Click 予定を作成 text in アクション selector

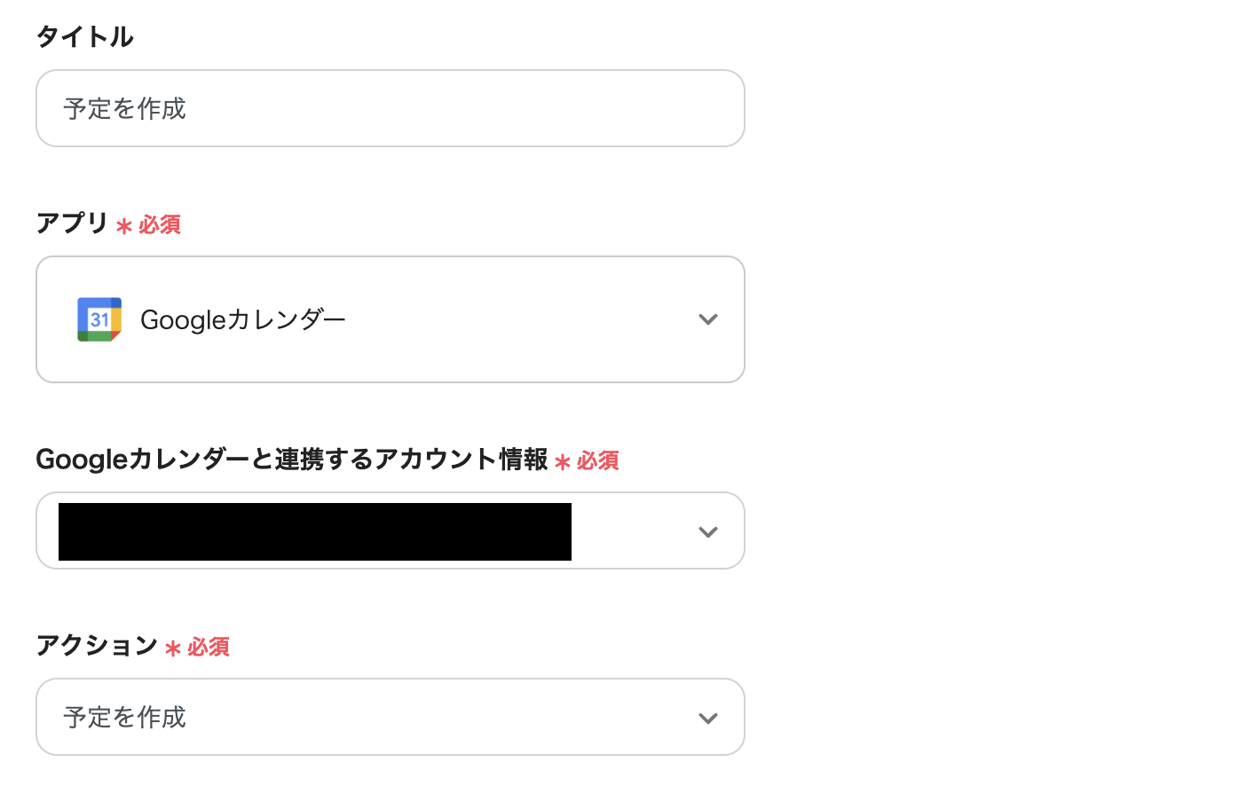125,717
